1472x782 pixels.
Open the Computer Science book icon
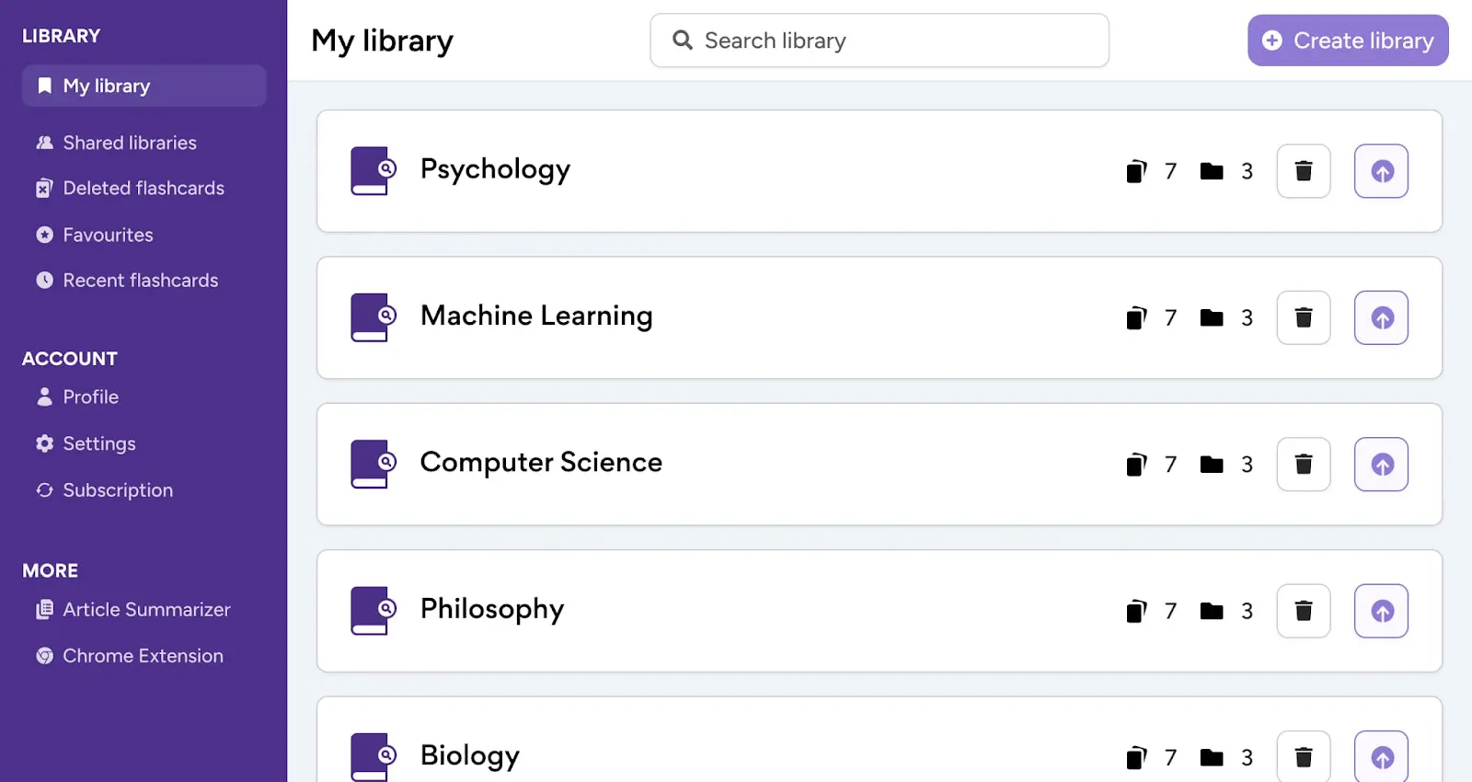coord(372,464)
